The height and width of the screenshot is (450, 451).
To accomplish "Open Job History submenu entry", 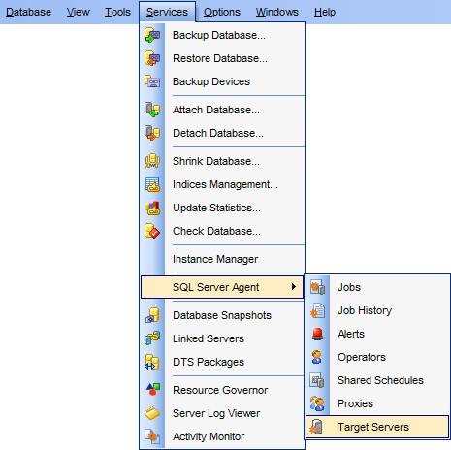I will tap(377, 310).
